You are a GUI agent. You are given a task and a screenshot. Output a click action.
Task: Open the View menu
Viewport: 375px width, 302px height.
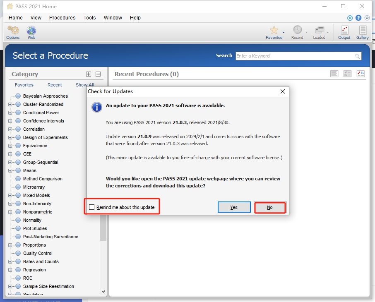pos(36,18)
